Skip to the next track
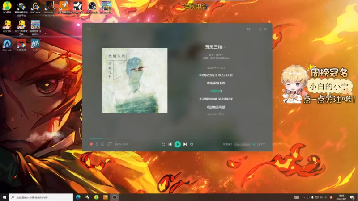Screen dimensions: 358x201 [185, 144]
